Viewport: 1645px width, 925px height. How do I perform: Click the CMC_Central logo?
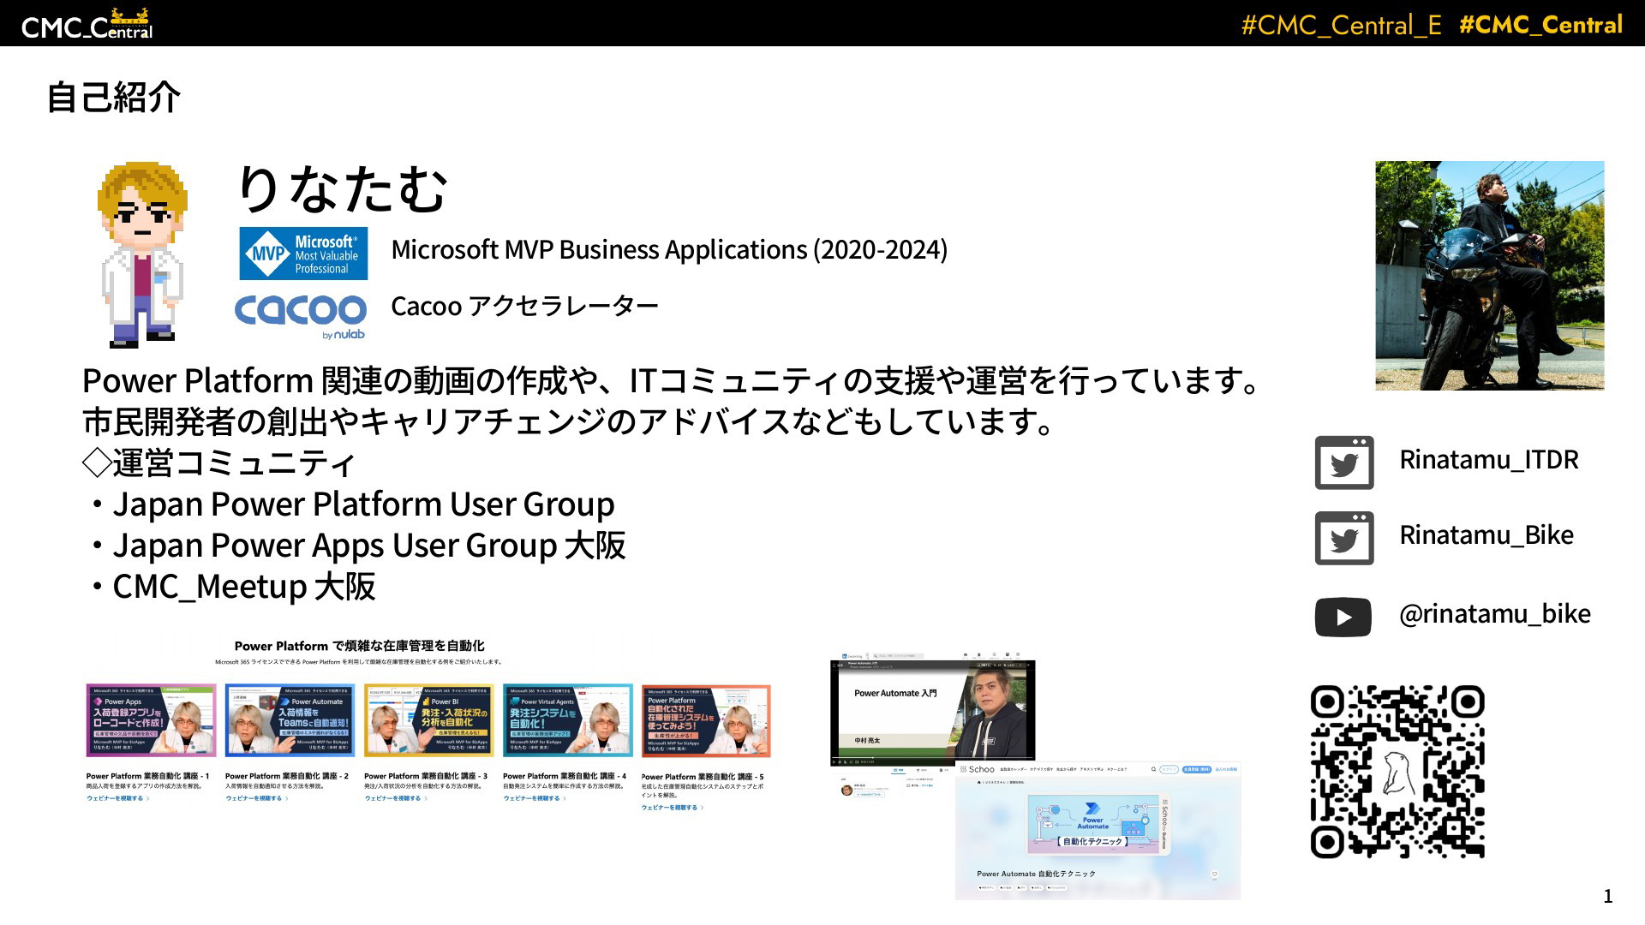(x=87, y=24)
